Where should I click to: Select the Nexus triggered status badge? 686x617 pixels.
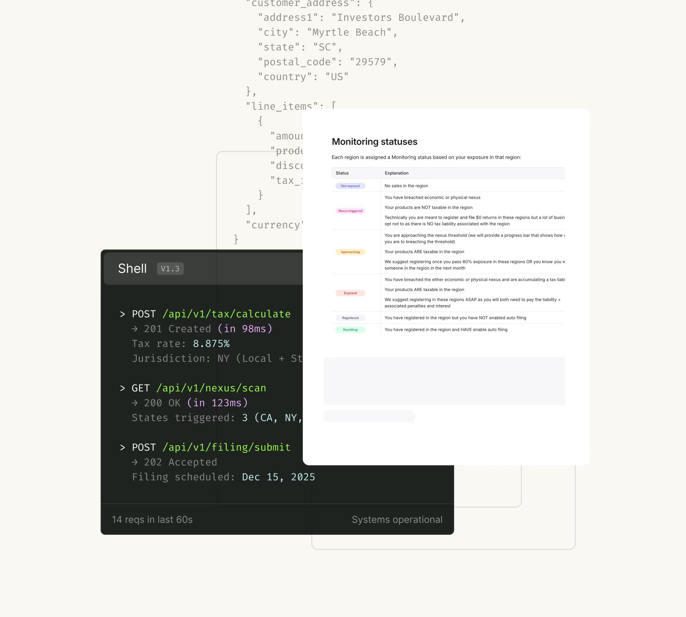pos(350,211)
